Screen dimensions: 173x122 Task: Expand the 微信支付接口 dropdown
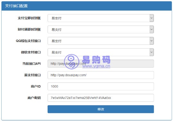(101, 52)
